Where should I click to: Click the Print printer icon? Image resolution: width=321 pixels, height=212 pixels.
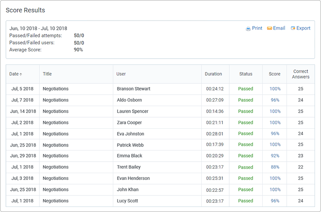[248, 28]
